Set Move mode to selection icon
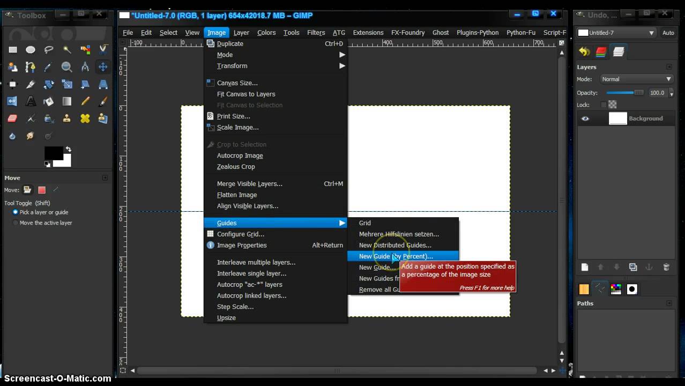Image resolution: width=685 pixels, height=386 pixels. pyautogui.click(x=42, y=190)
